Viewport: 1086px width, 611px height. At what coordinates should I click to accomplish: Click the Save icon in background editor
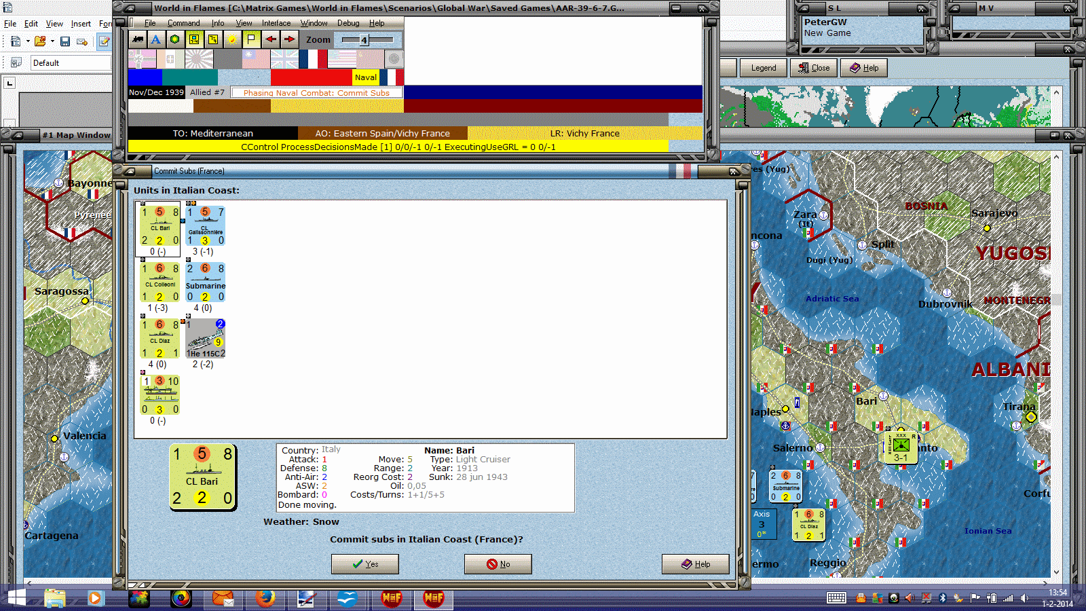(x=65, y=41)
